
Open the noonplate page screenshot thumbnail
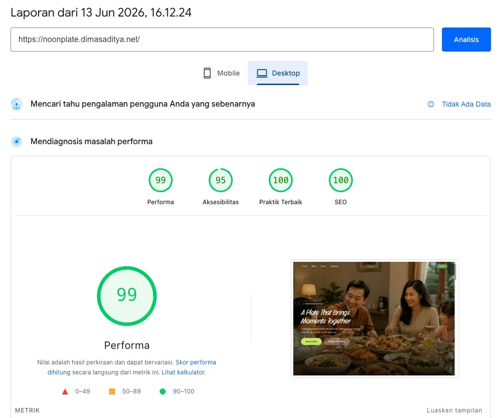coord(374,319)
